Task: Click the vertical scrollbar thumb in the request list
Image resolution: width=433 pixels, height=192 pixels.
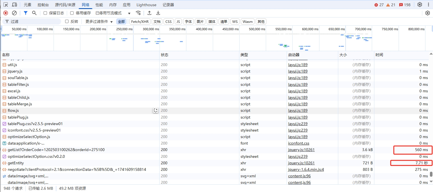Action: [431, 174]
